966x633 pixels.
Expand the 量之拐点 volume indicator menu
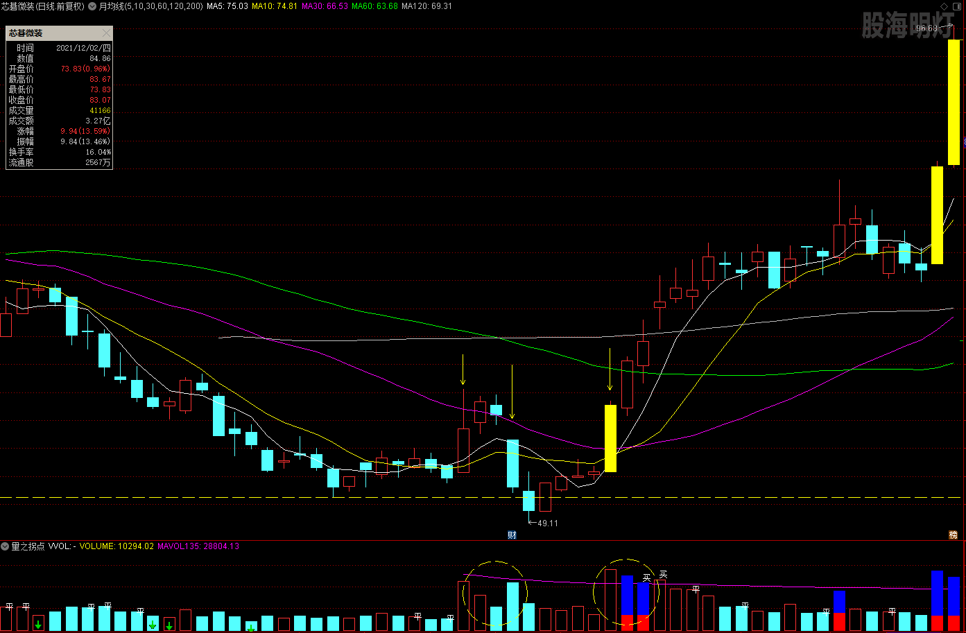[x=5, y=546]
